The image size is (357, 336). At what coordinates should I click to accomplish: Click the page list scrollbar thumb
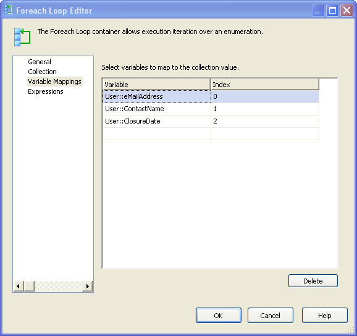pos(29,286)
